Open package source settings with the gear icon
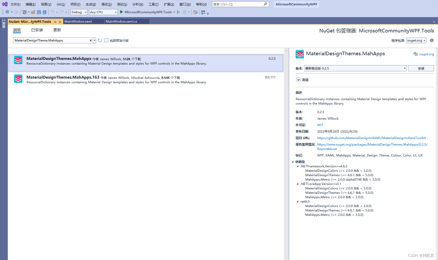Image resolution: width=438 pixels, height=260 pixels. point(432,40)
